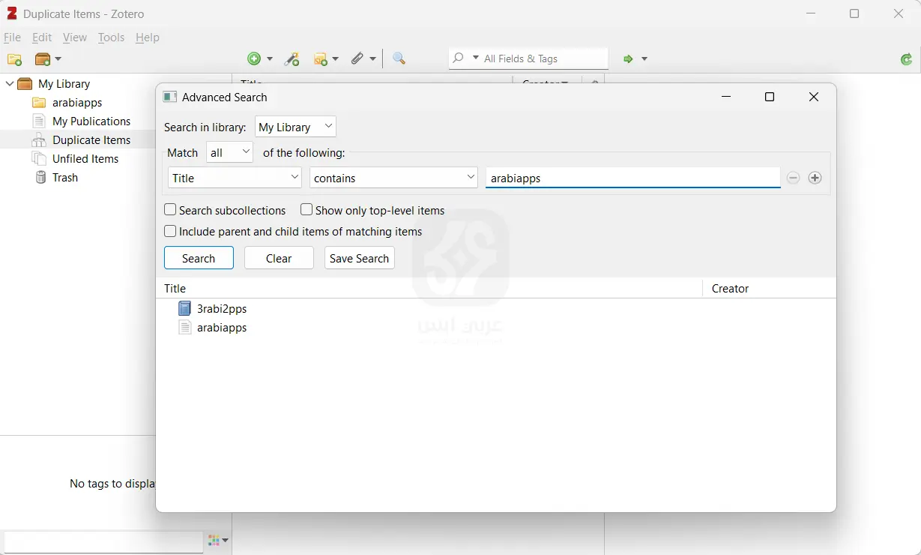Open the Edit menu
Viewport: 921px width, 555px height.
(41, 37)
